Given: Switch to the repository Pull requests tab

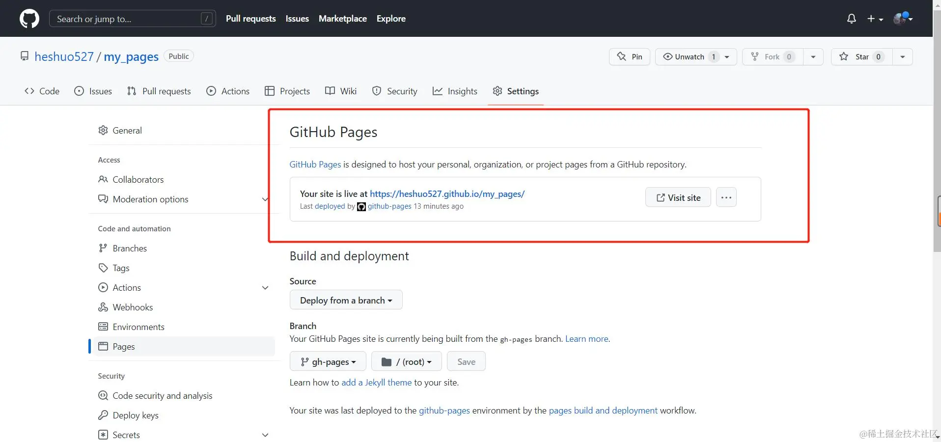Looking at the screenshot, I should tap(159, 91).
